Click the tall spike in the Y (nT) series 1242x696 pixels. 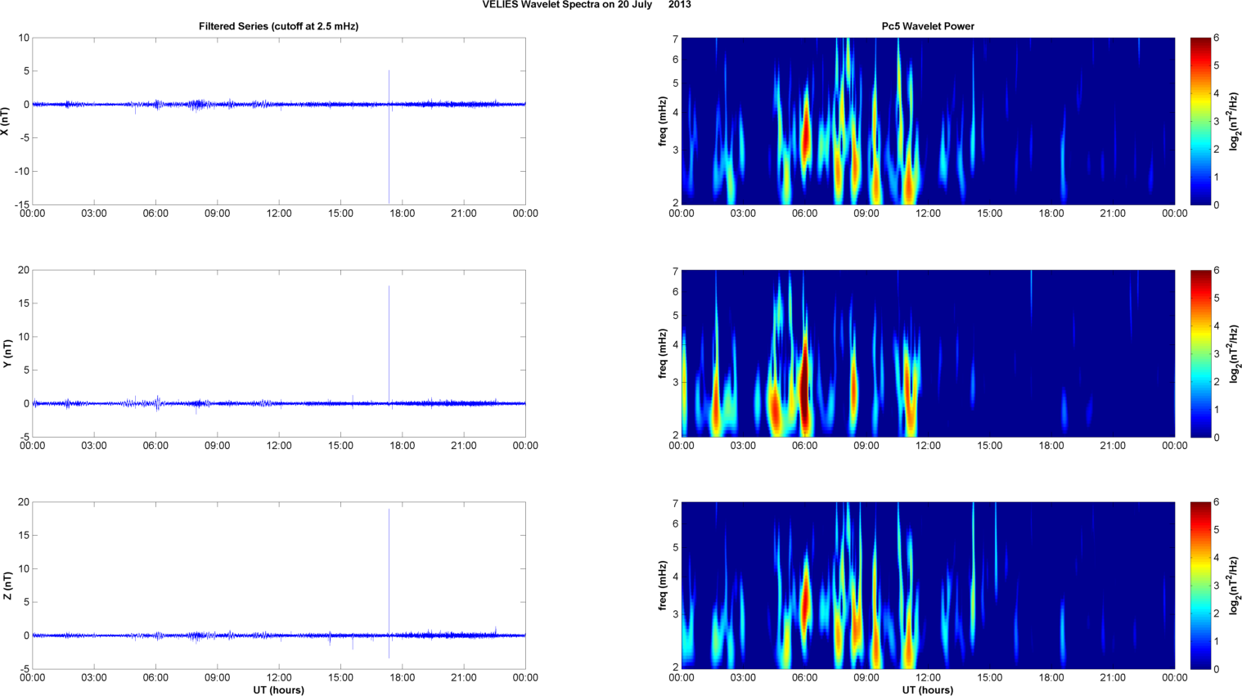tap(389, 344)
